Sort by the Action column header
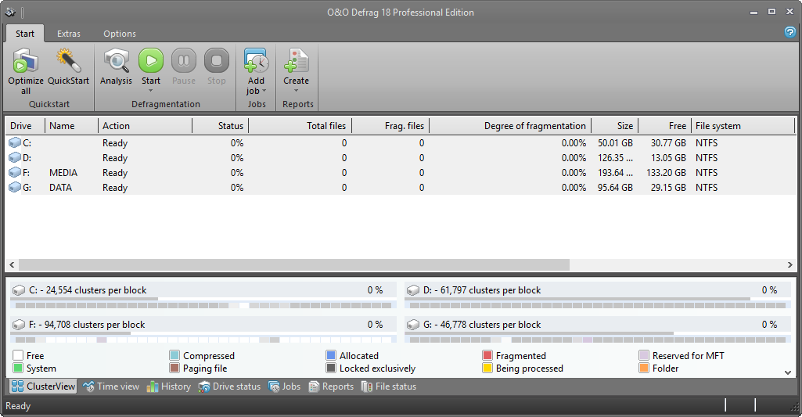 tap(146, 125)
